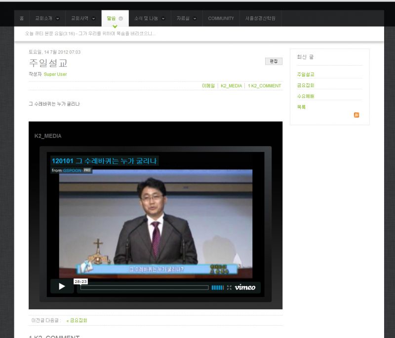This screenshot has width=395, height=338.
Task: Click the video preview thumbnail
Action: [156, 224]
